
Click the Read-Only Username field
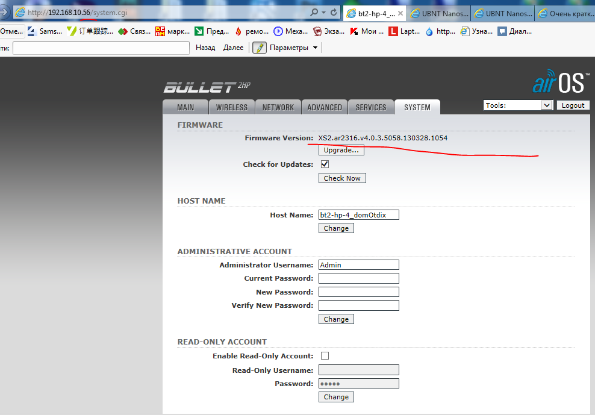point(358,370)
